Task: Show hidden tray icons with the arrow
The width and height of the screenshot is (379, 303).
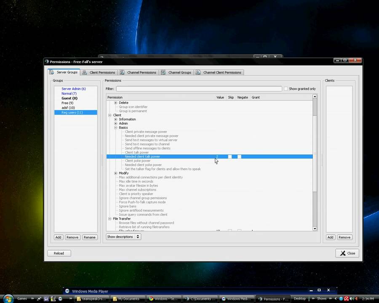Action: [x=336, y=299]
